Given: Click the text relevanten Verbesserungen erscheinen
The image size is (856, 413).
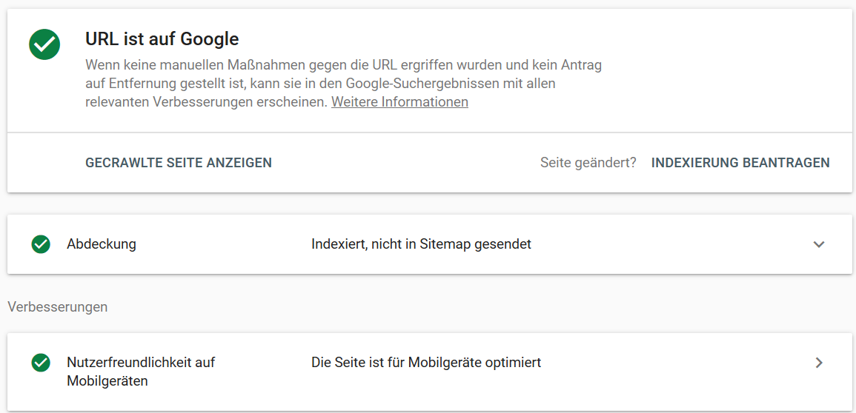Looking at the screenshot, I should click(x=206, y=102).
